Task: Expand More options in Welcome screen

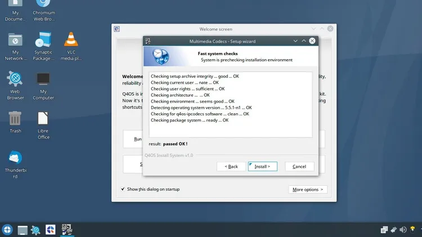Action: [x=308, y=189]
